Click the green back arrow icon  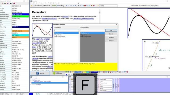(53, 6)
